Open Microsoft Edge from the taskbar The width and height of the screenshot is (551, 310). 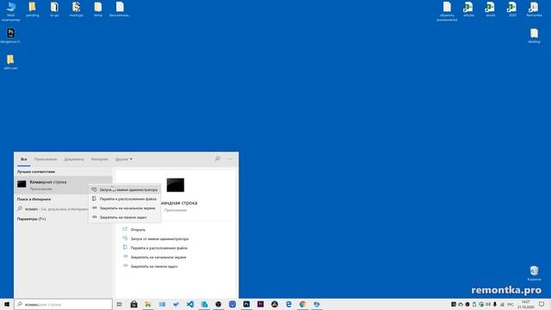[288, 304]
